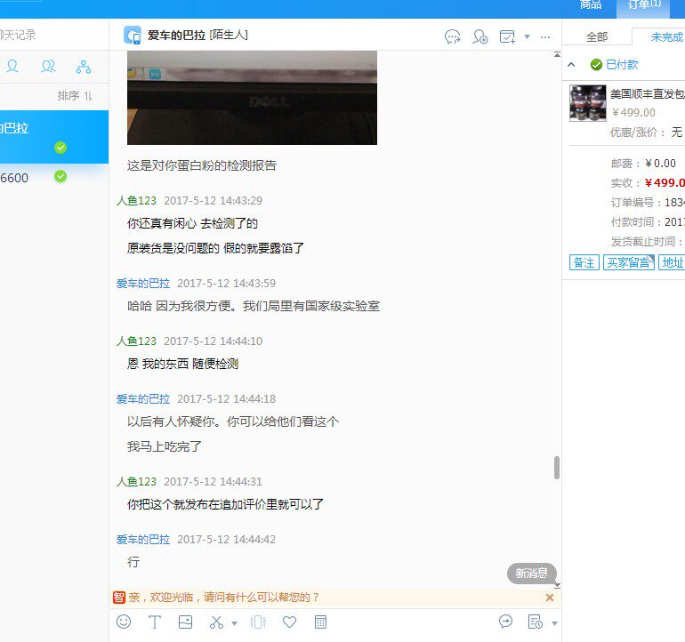This screenshot has height=642, width=685.
Task: Send a window shake vibration
Action: point(258,622)
